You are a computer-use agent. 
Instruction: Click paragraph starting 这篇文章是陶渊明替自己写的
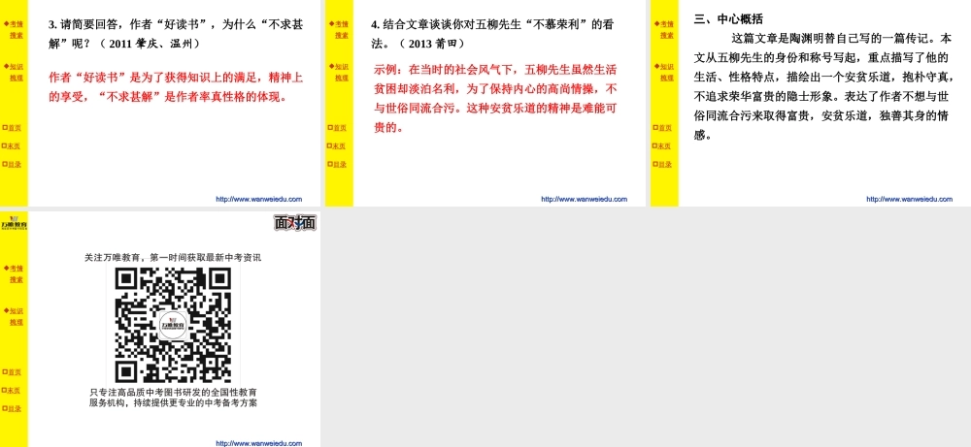[824, 87]
